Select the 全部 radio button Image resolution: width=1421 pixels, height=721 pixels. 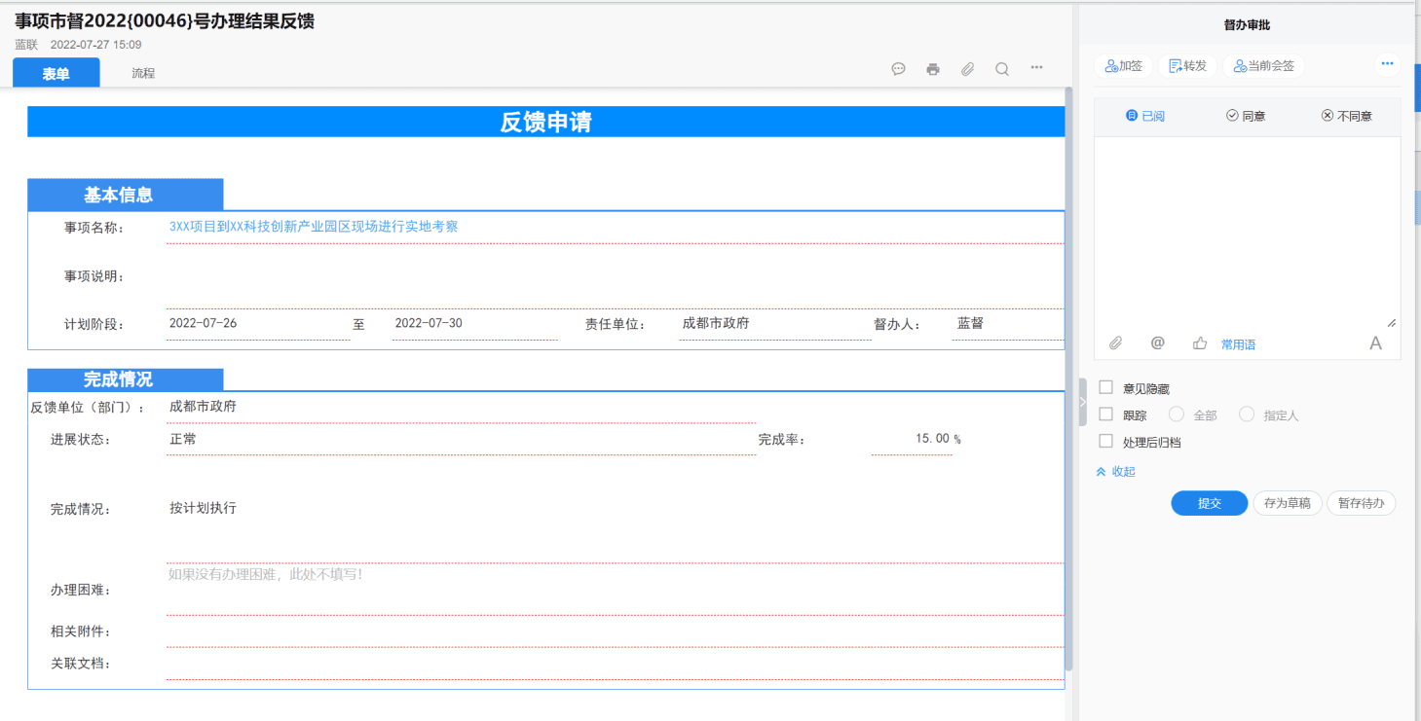(1177, 415)
